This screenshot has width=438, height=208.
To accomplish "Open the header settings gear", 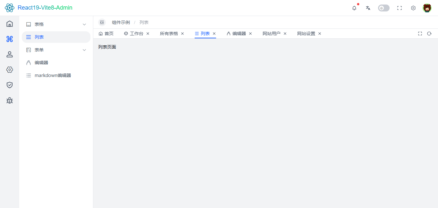I will point(413,8).
